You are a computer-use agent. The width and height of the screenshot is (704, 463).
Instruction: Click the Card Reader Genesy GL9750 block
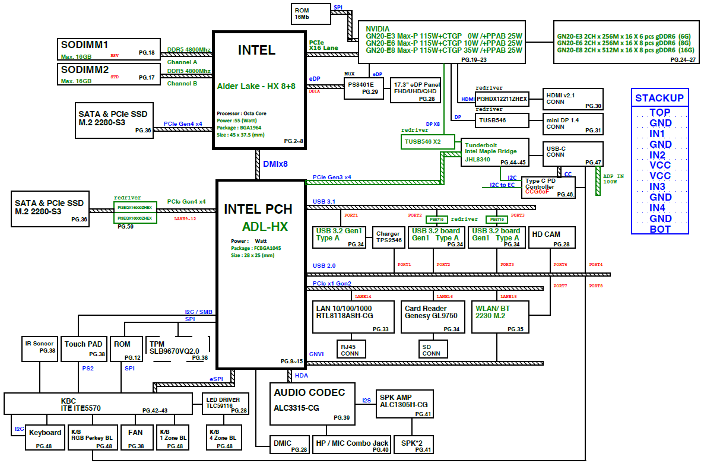tap(433, 317)
